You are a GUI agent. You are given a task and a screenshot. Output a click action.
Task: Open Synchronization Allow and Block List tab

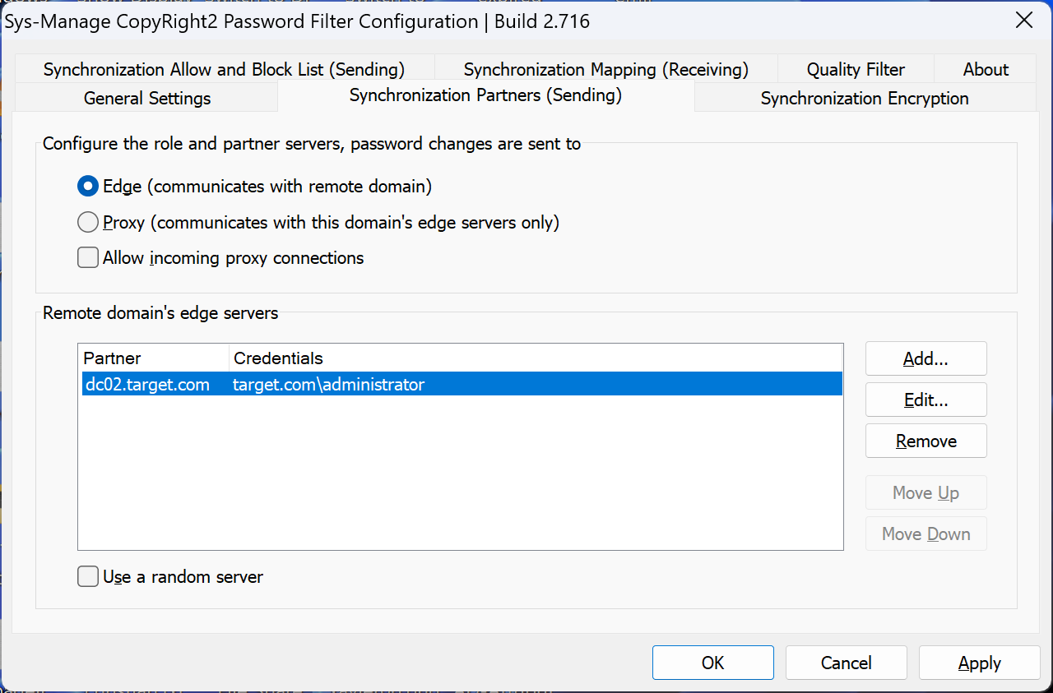pos(224,70)
